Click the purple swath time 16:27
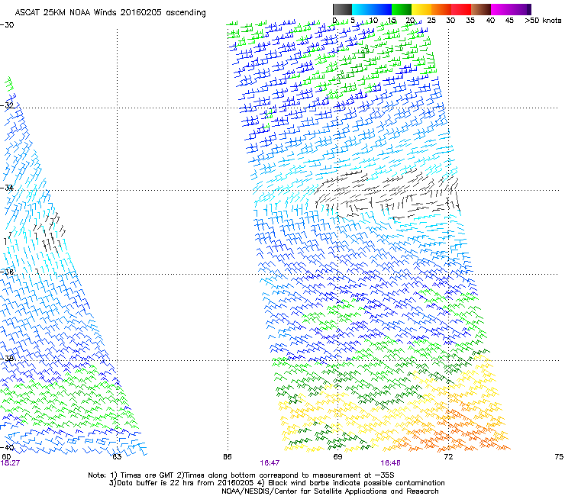 10,463
